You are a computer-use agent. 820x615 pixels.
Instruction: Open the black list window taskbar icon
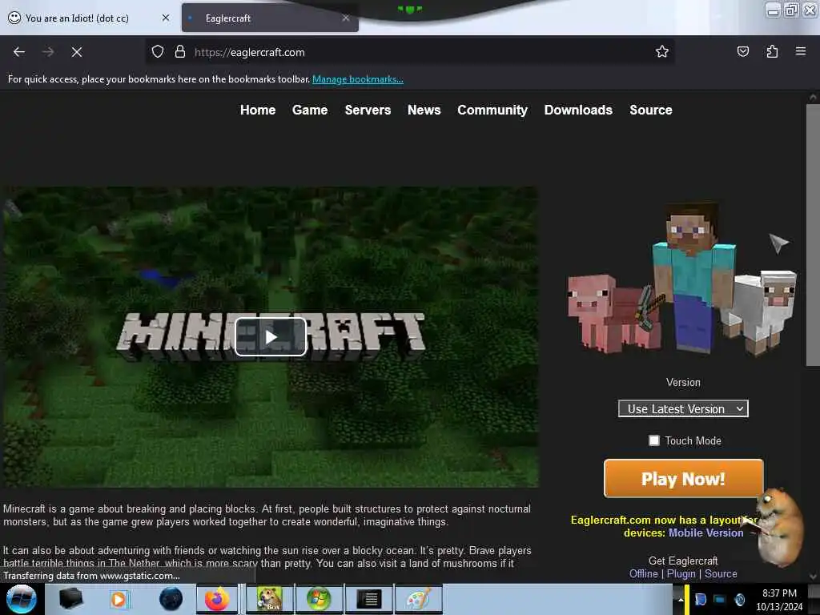(x=369, y=599)
